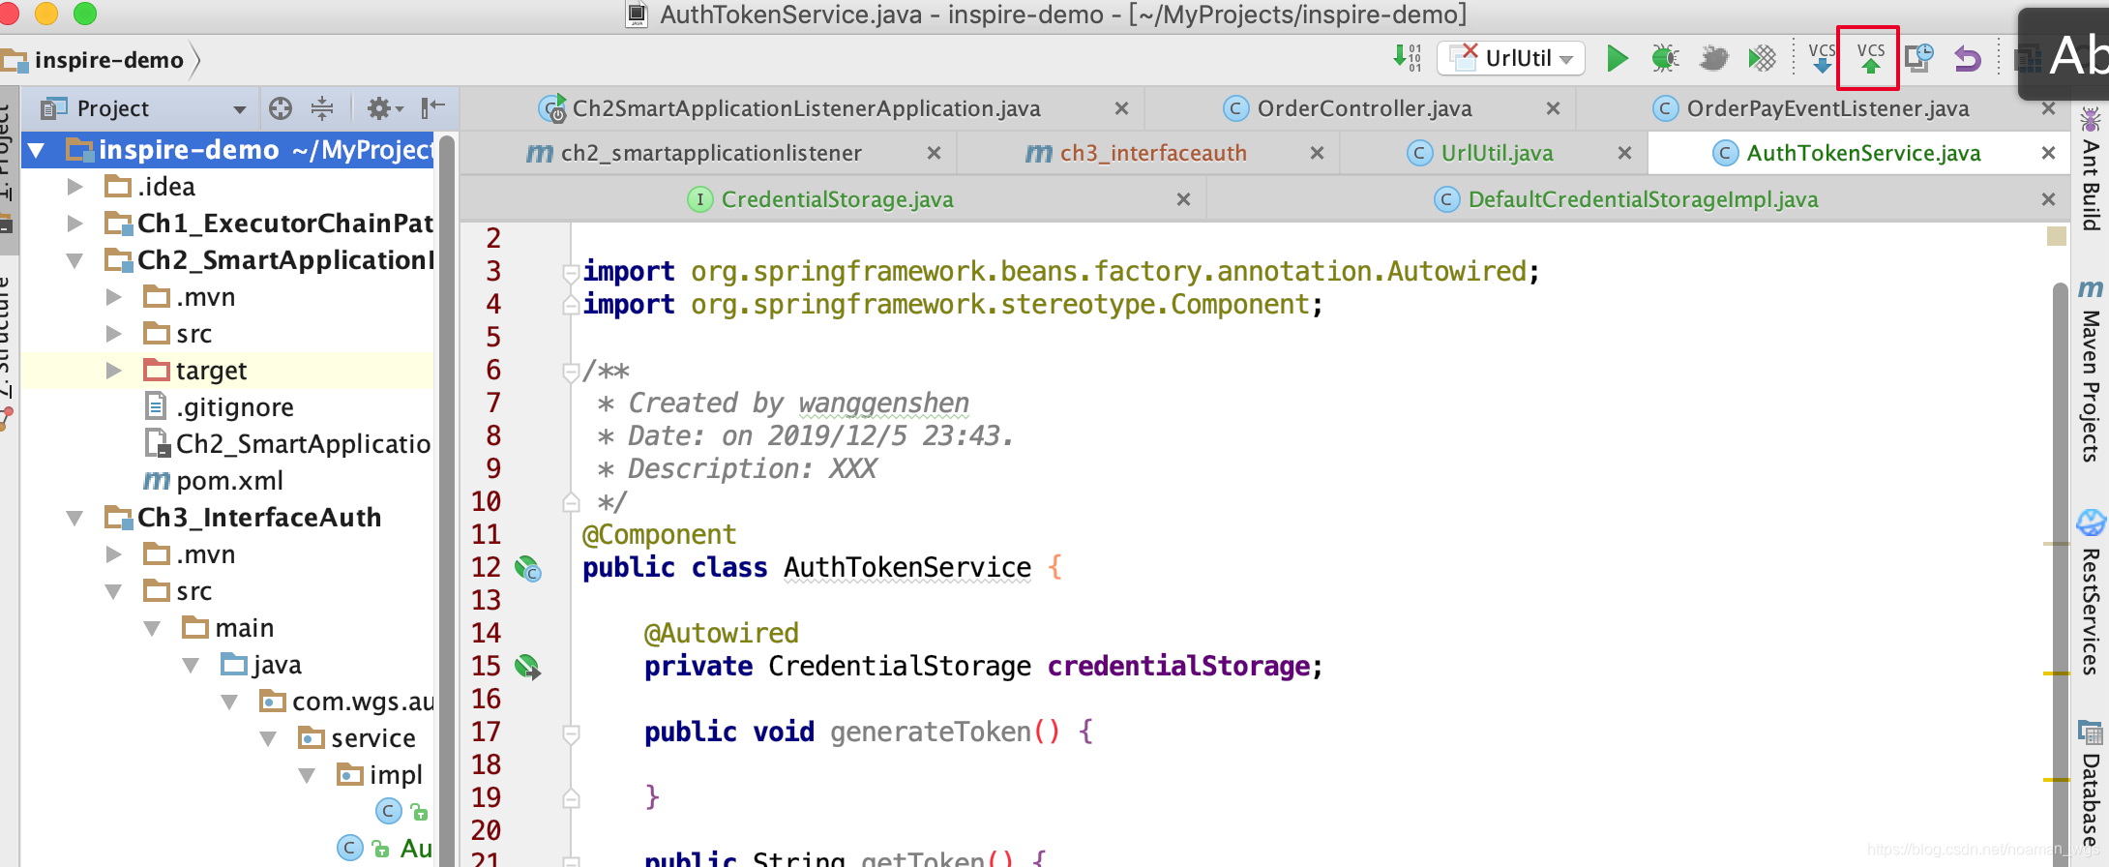This screenshot has height=867, width=2109.
Task: Open the Database tool window
Action: click(2090, 784)
